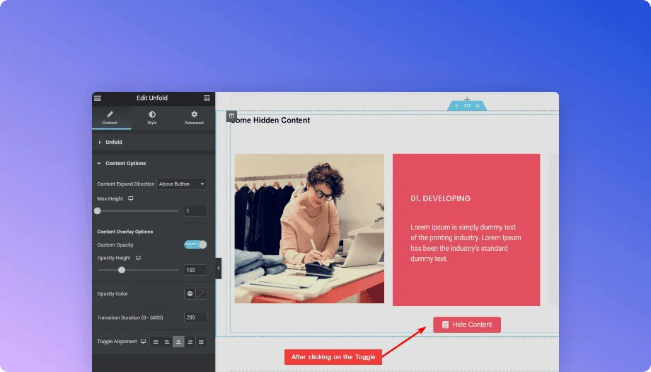Select the last Toggle Alignment option
Image resolution: width=651 pixels, height=372 pixels.
[x=202, y=342]
